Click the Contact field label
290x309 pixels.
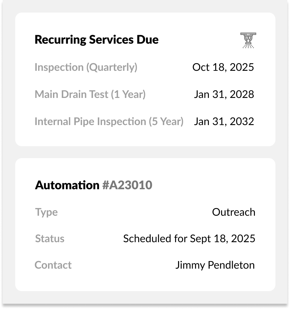pos(53,265)
